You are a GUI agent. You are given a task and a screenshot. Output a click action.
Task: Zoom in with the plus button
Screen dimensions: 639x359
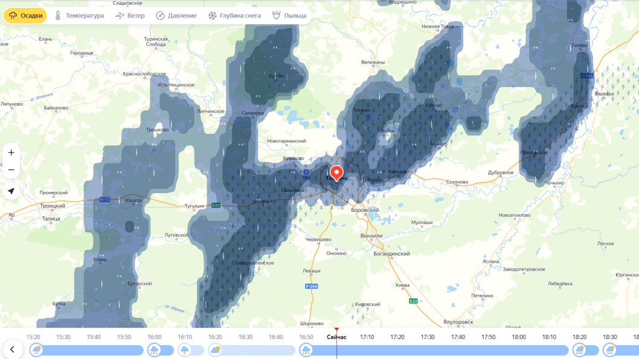click(x=11, y=153)
